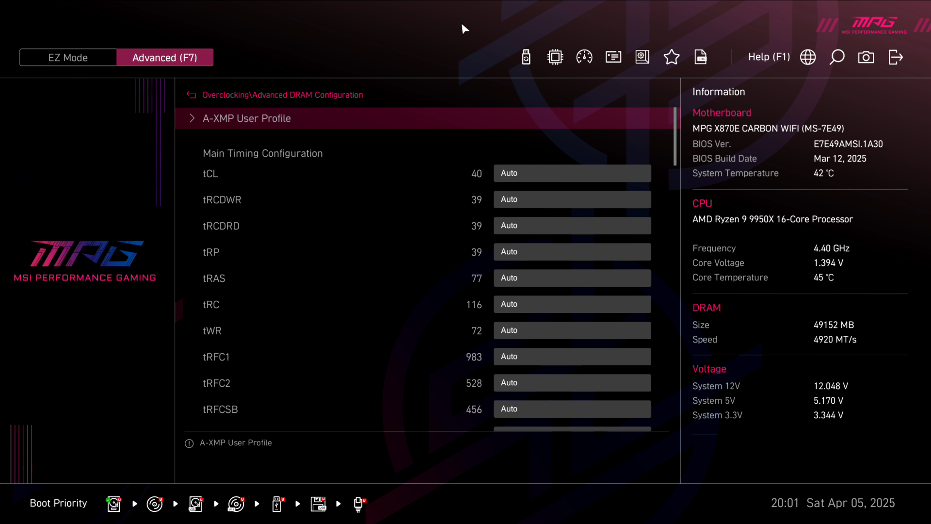Click the CPU chip icon
This screenshot has height=524, width=931.
point(555,57)
